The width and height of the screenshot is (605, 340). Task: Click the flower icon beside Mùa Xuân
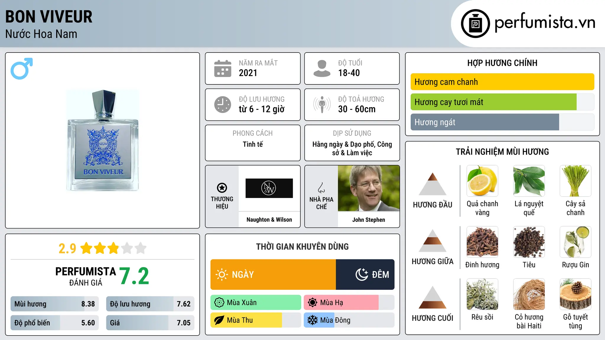click(219, 303)
